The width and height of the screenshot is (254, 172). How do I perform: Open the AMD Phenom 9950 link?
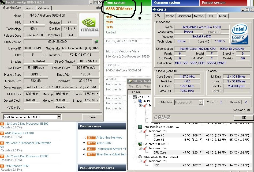tap(17, 166)
